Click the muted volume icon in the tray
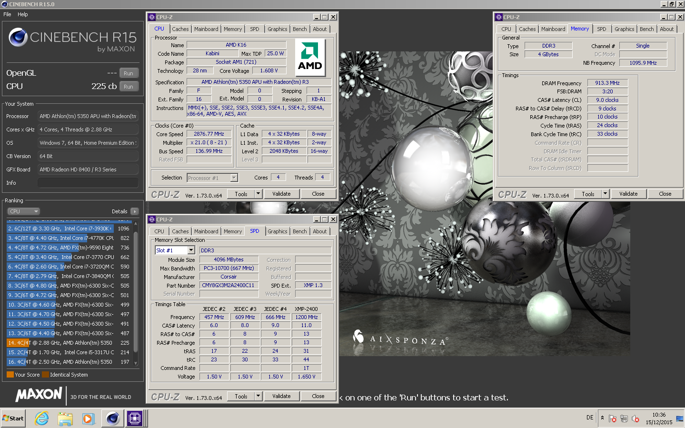The width and height of the screenshot is (685, 428). pyautogui.click(x=635, y=418)
